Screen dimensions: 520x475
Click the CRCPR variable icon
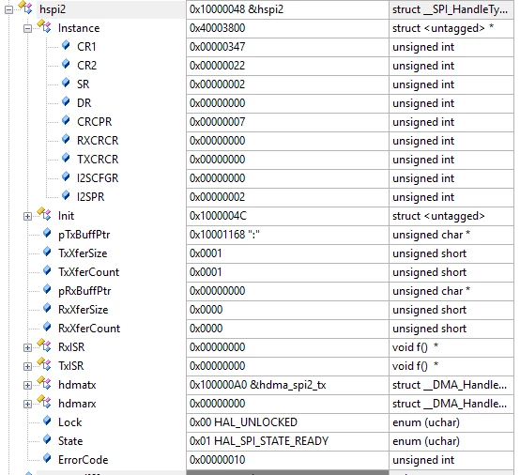tap(66, 120)
